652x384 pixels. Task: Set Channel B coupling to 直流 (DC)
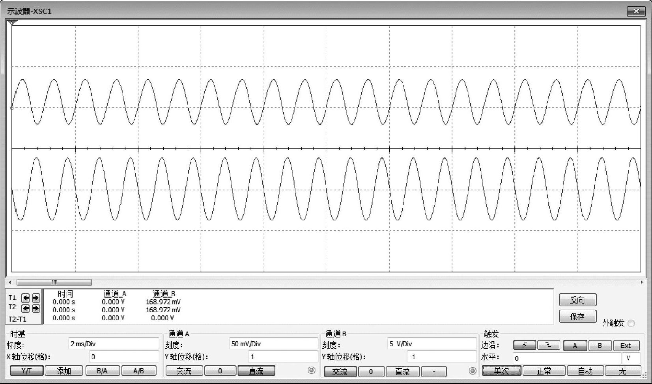point(402,371)
